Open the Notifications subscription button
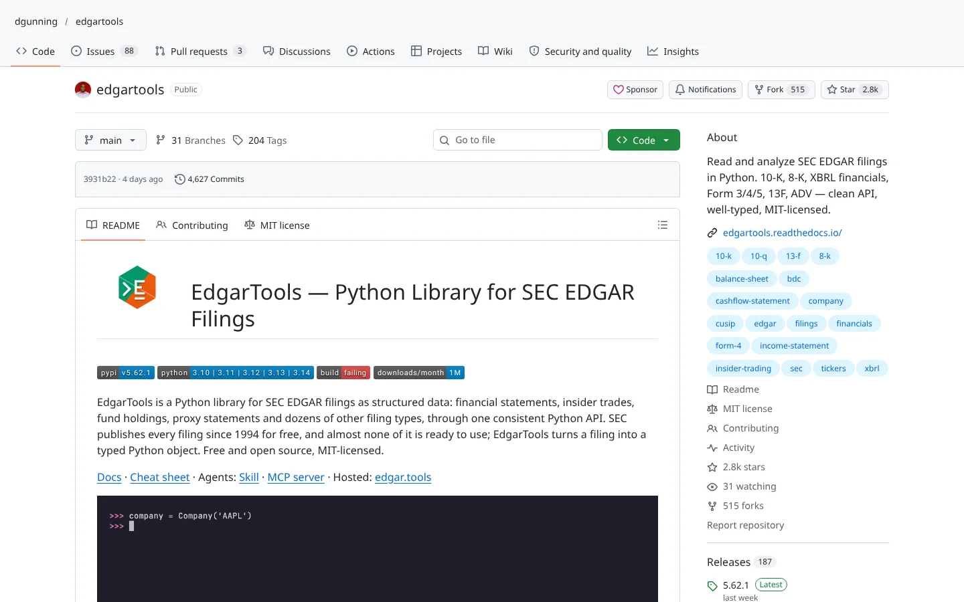Screen dimensions: 964x602 pos(706,90)
